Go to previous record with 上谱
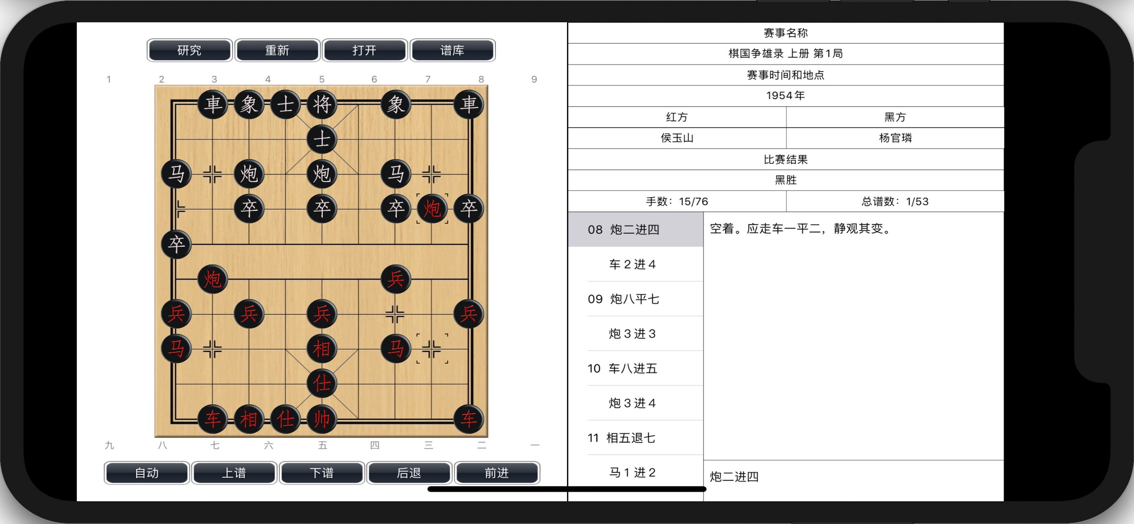Screen dimensions: 1134x524 pos(234,473)
